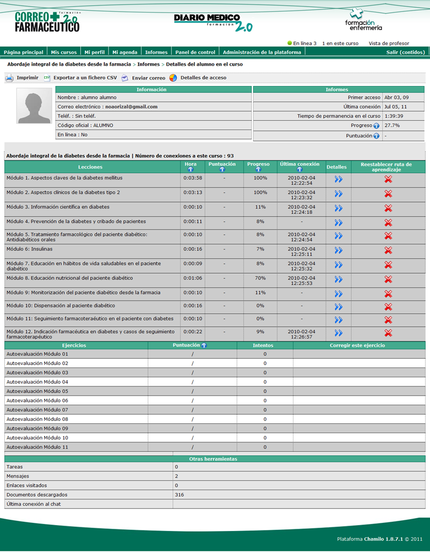The width and height of the screenshot is (430, 553).
Task: Open details arrows for Módulo 2
Action: [x=339, y=194]
